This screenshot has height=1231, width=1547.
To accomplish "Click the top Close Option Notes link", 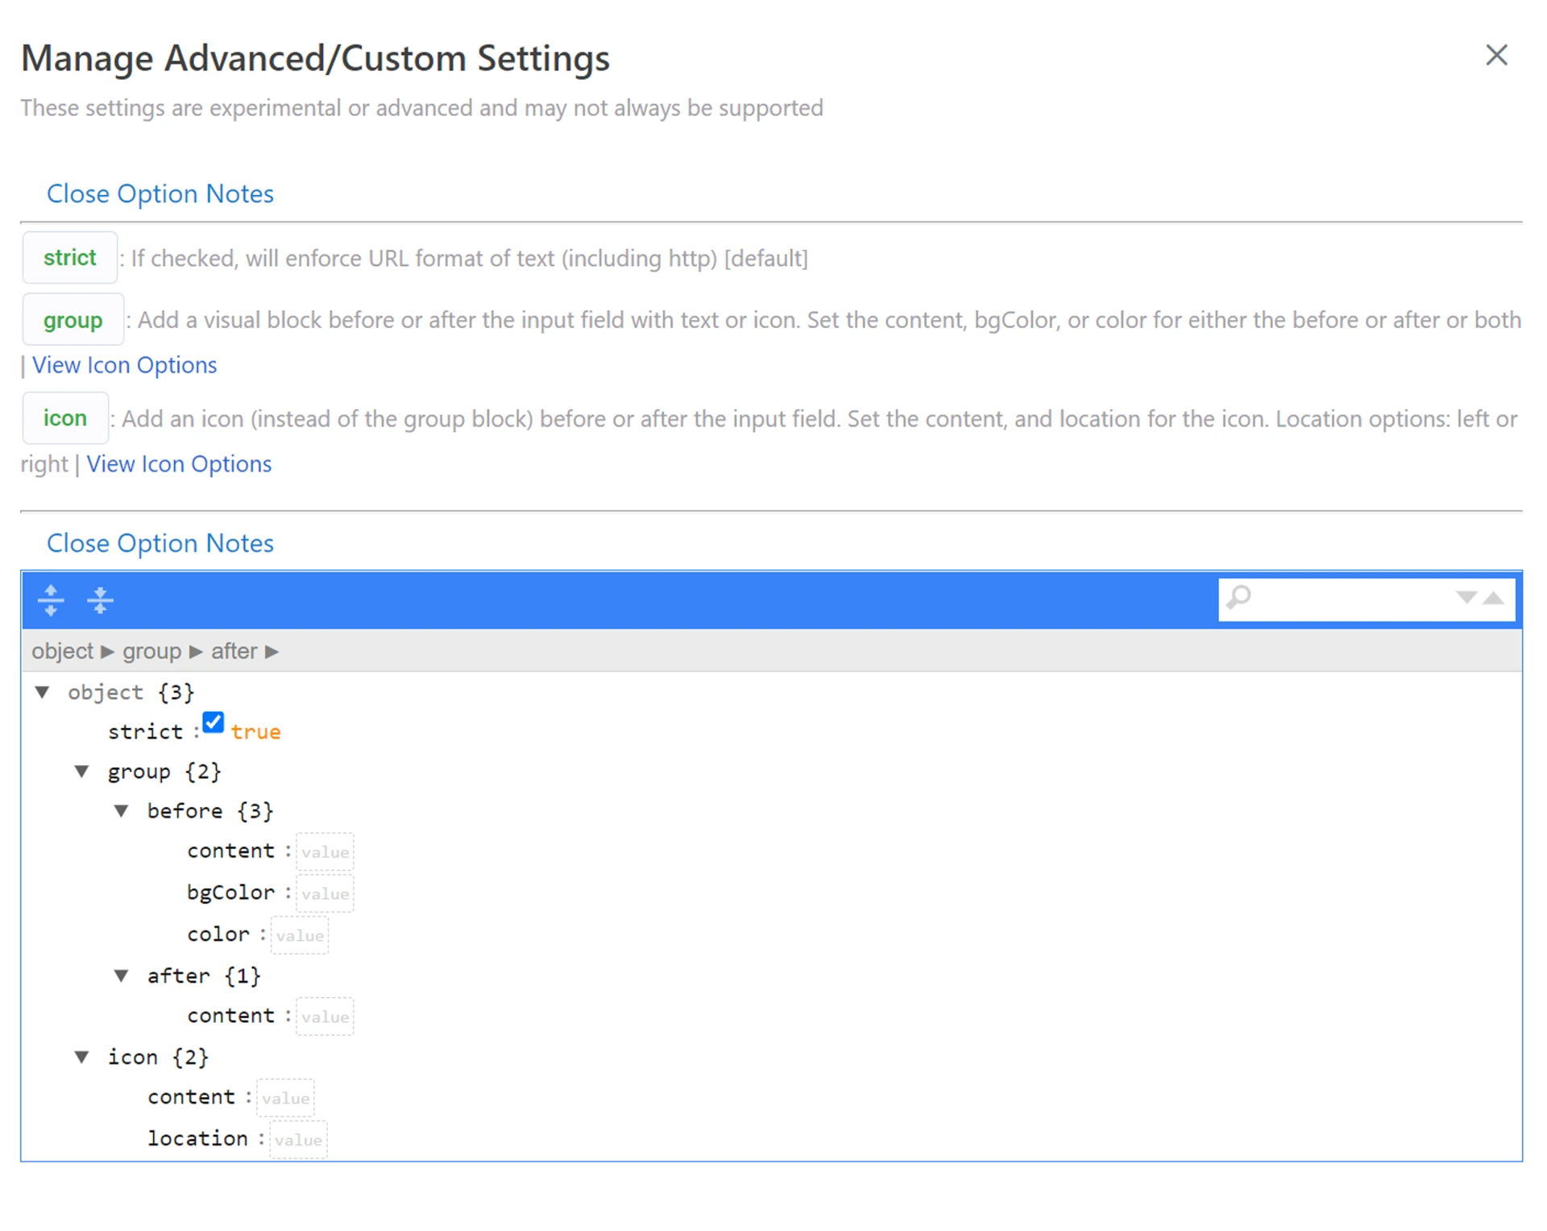I will pyautogui.click(x=160, y=194).
